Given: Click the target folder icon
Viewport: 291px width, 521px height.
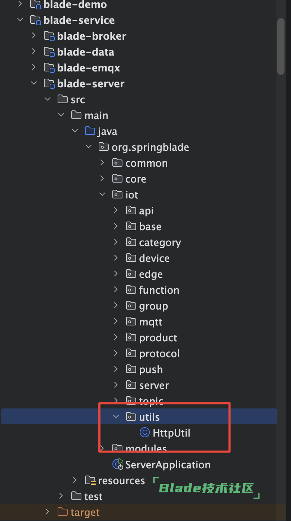Looking at the screenshot, I should [63, 512].
